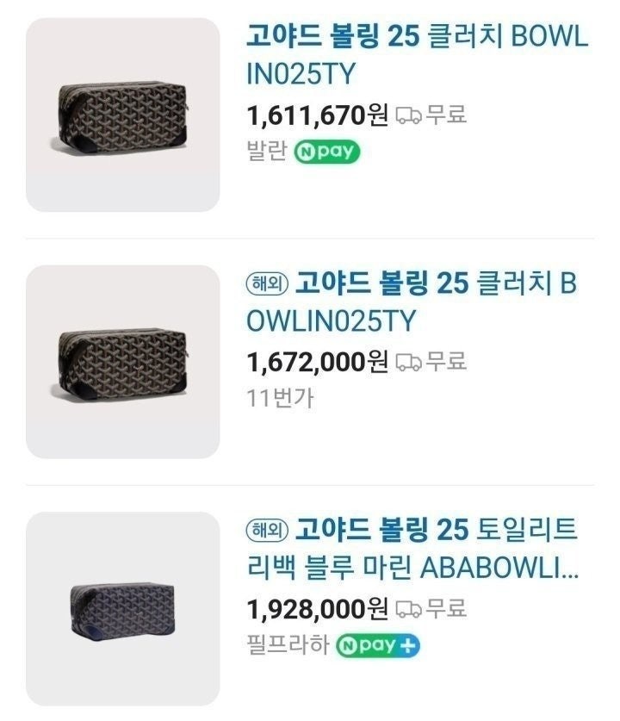Click the Npay plus badge beside 필프라하
The image size is (620, 721).
coord(378,645)
